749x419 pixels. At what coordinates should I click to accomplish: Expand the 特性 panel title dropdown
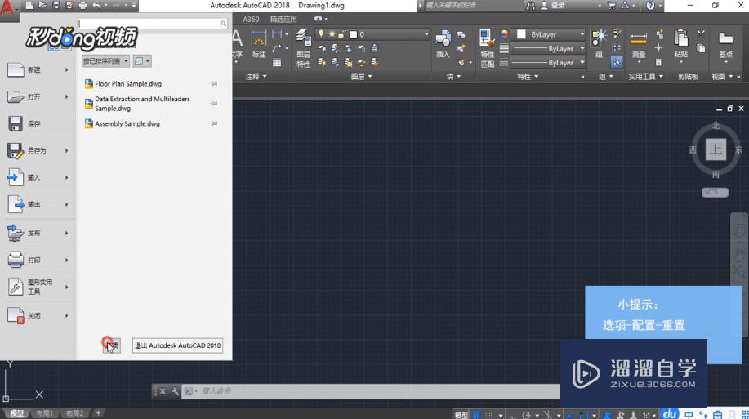[x=528, y=77]
